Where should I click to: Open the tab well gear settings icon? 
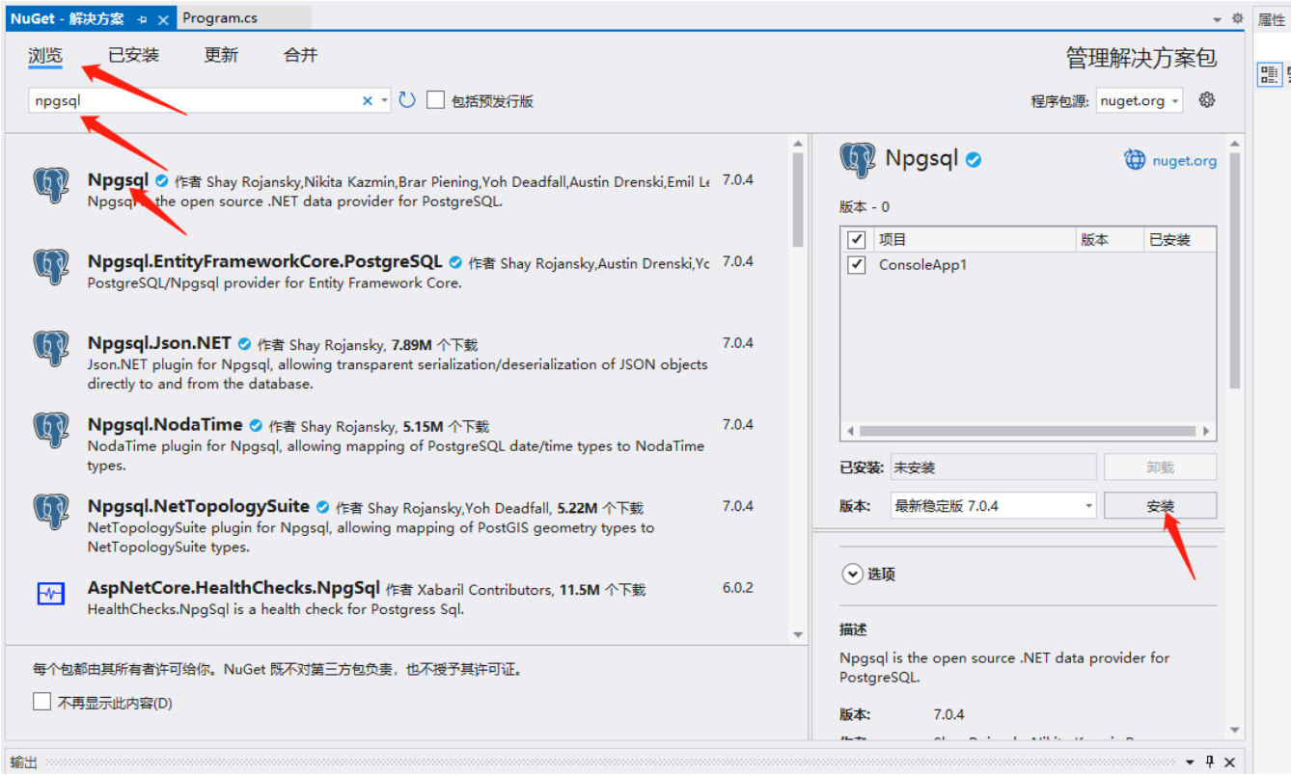tap(1238, 18)
